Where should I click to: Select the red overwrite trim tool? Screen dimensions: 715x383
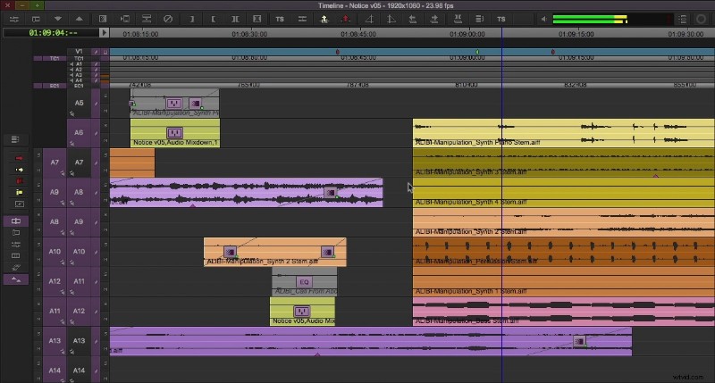[x=19, y=181]
